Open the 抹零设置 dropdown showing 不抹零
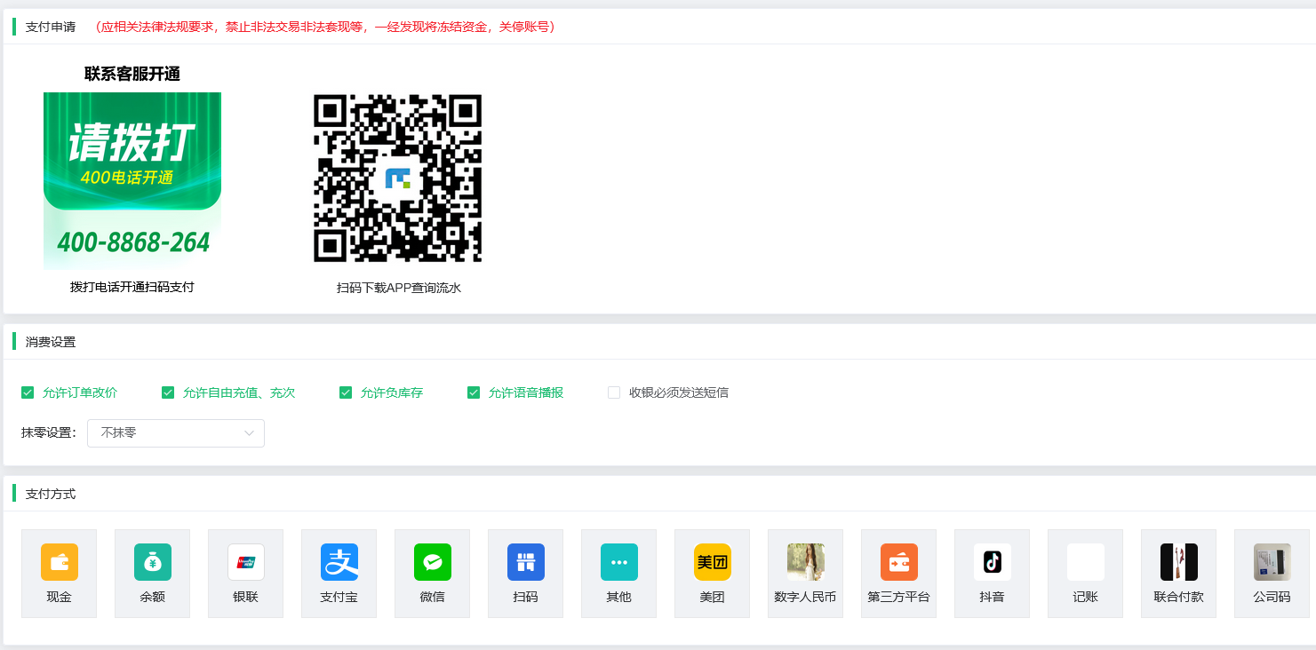This screenshot has height=650, width=1316. tap(176, 433)
